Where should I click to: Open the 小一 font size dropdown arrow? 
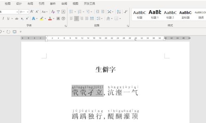(28, 12)
